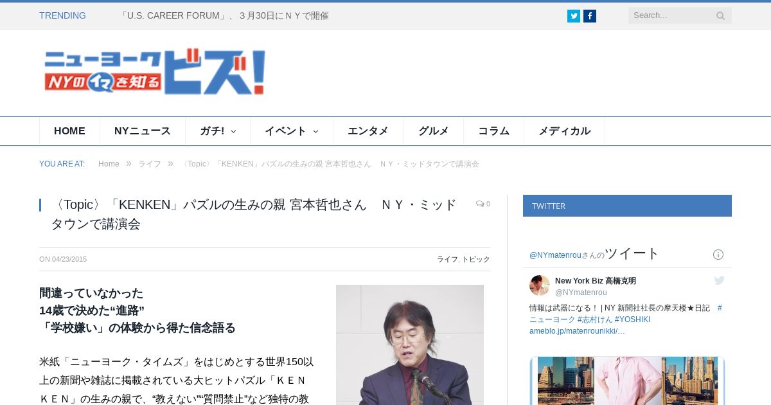The height and width of the screenshot is (405, 771).
Task: Click the ON 04/23/2015 date text
Action: click(63, 259)
